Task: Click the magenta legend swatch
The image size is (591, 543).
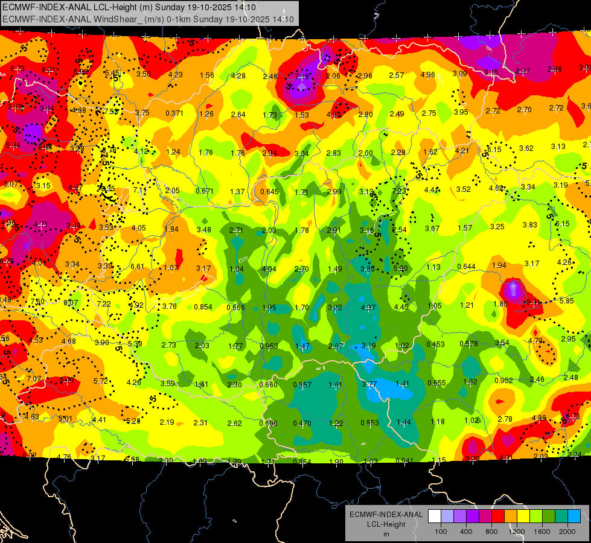Action: [x=485, y=516]
